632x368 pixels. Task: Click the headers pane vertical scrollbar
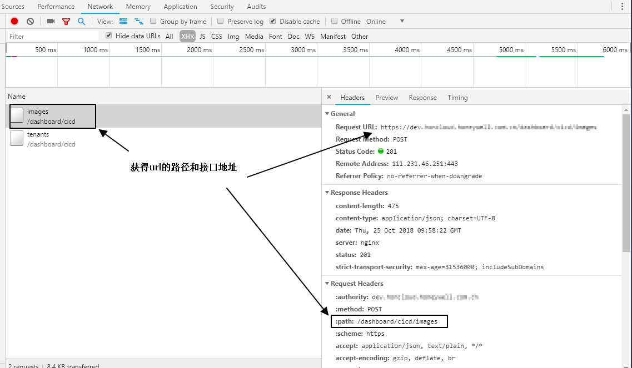626,183
